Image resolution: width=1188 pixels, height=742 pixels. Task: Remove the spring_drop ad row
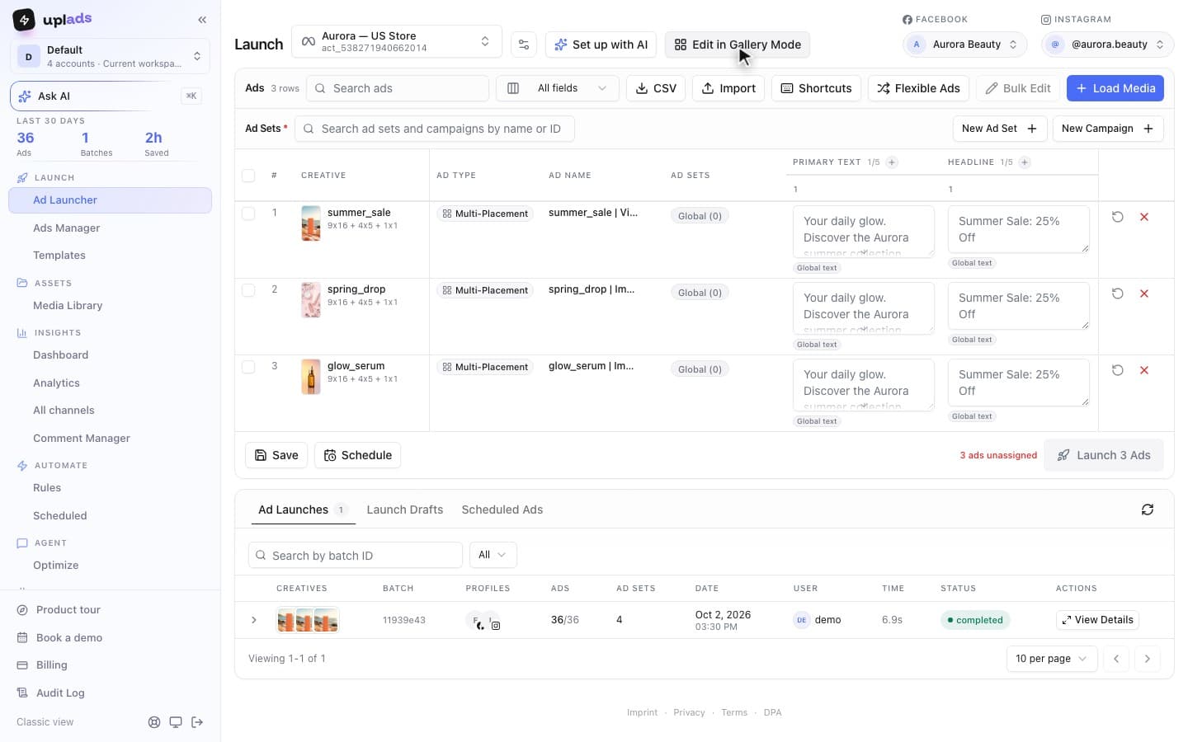tap(1144, 294)
